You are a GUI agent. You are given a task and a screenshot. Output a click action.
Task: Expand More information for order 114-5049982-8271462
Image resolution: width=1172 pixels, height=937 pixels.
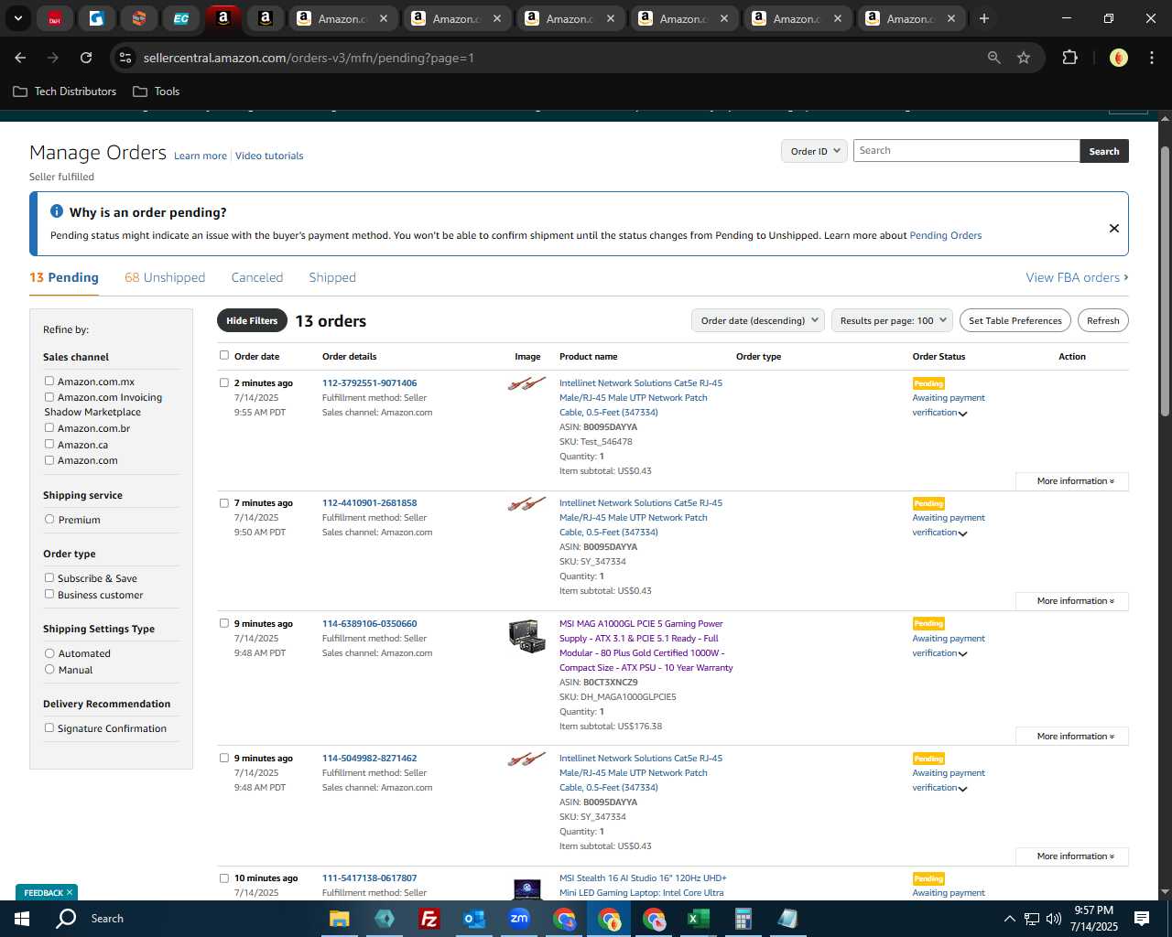(1072, 856)
